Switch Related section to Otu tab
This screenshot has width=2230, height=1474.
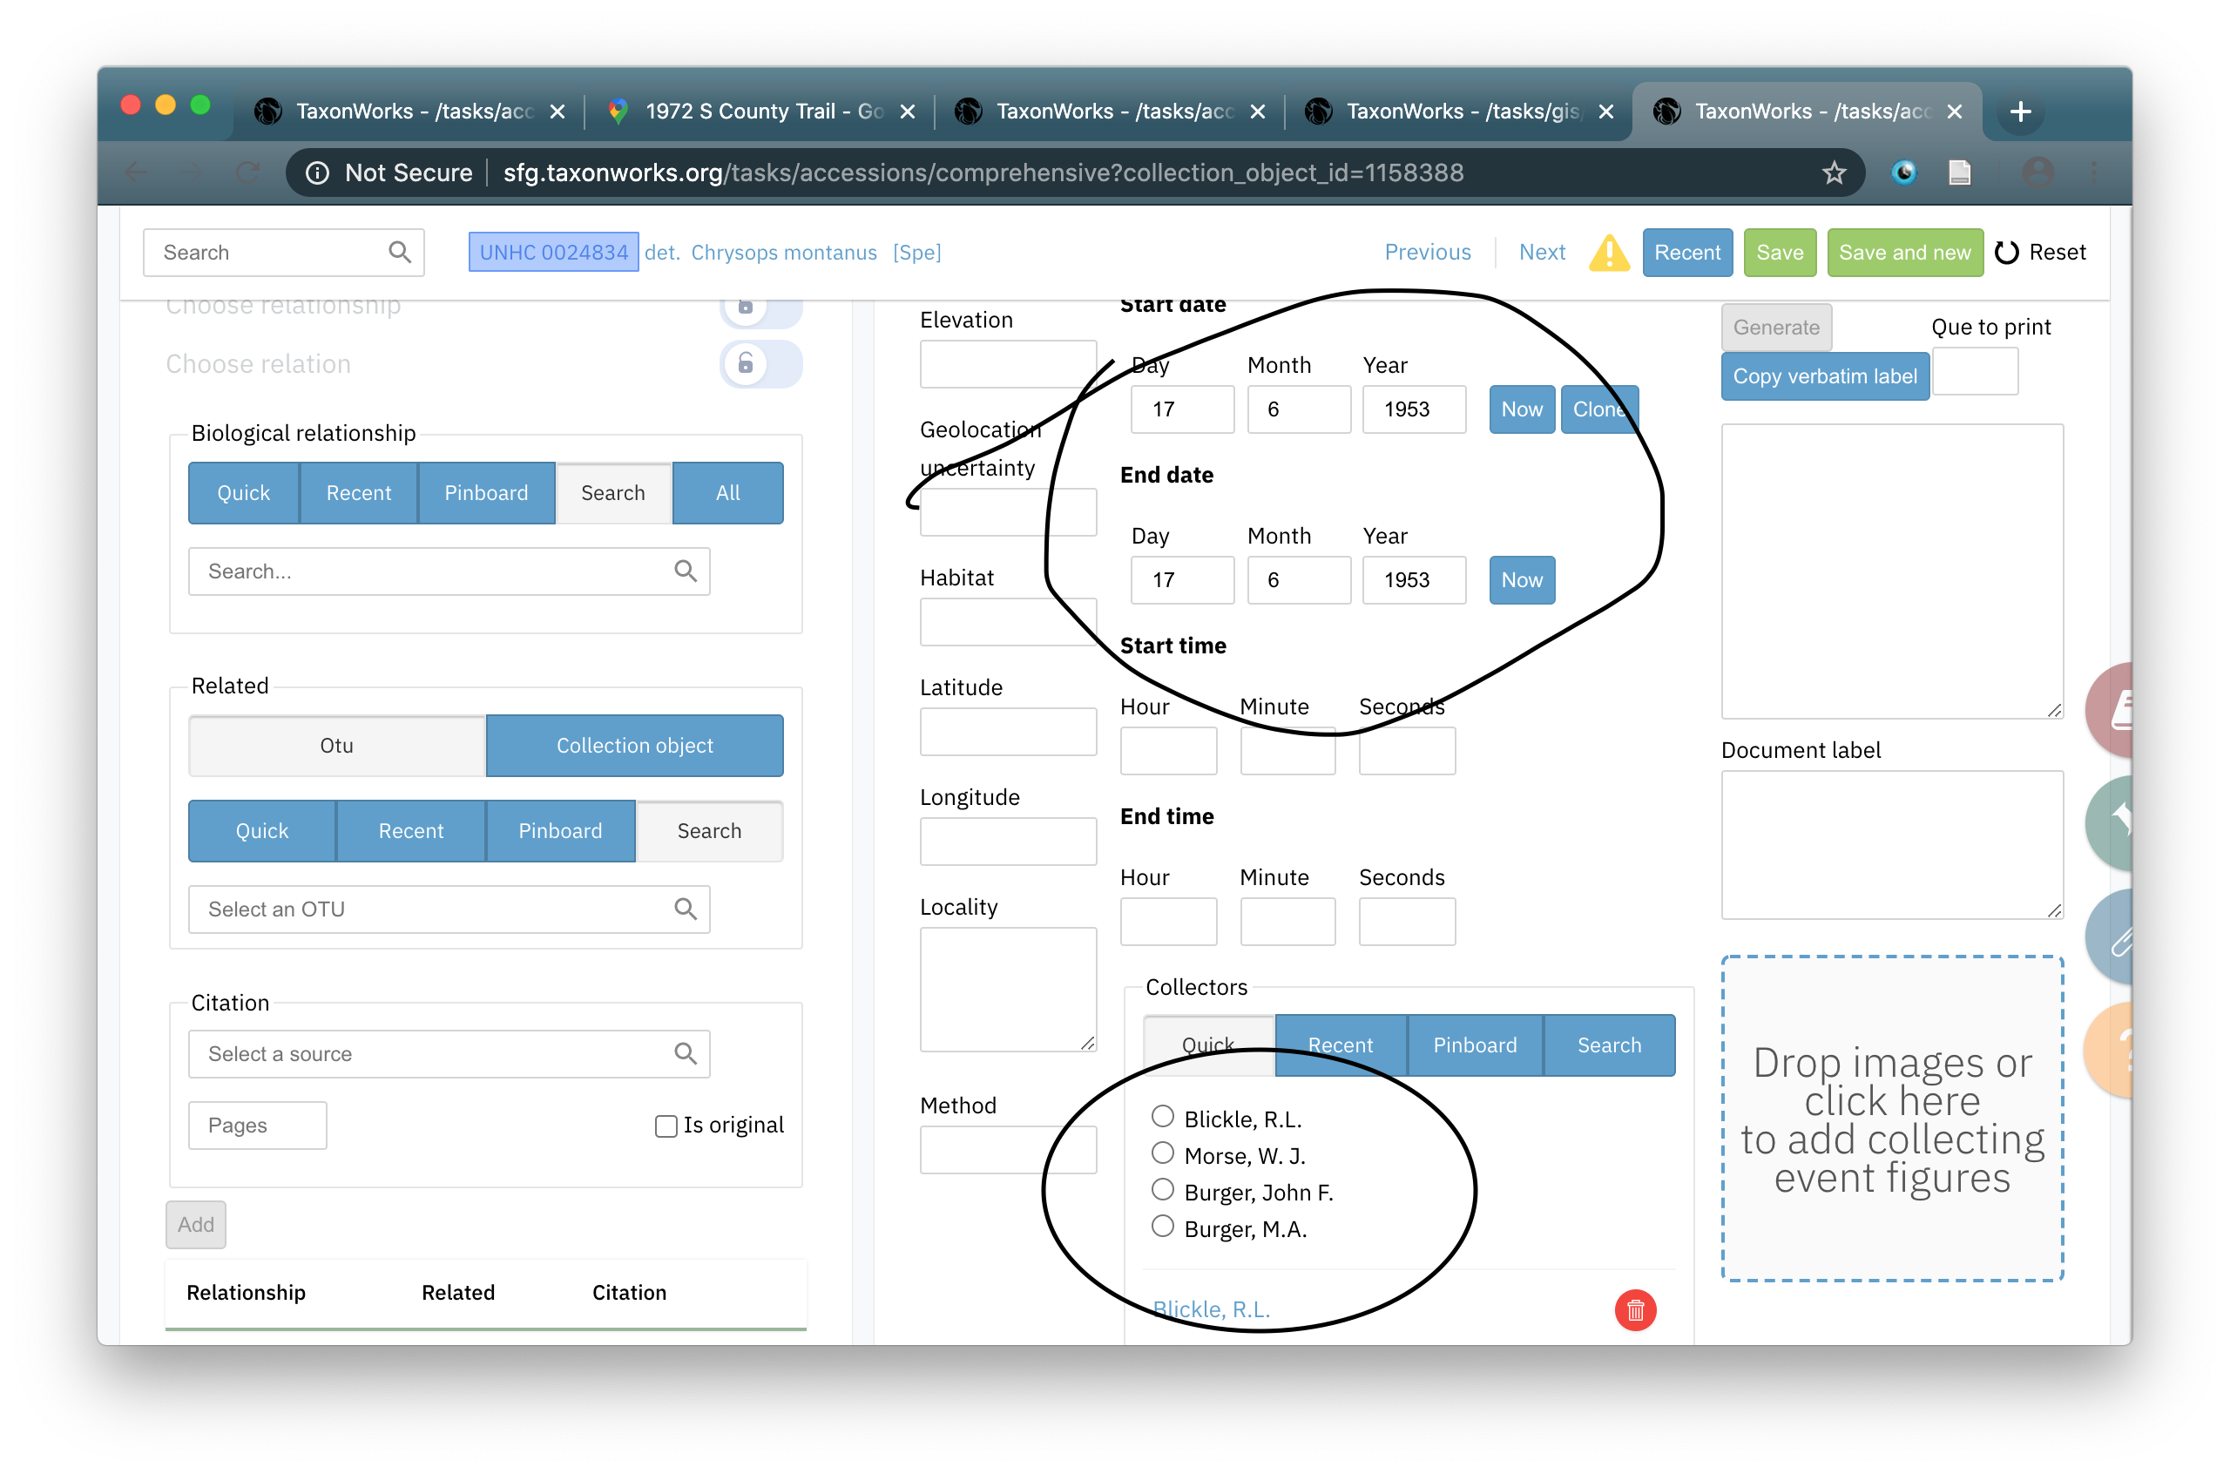(336, 746)
